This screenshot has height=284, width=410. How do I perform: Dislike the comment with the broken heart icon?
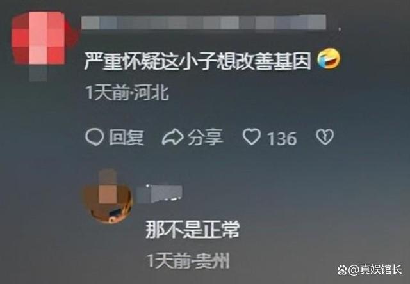[325, 137]
